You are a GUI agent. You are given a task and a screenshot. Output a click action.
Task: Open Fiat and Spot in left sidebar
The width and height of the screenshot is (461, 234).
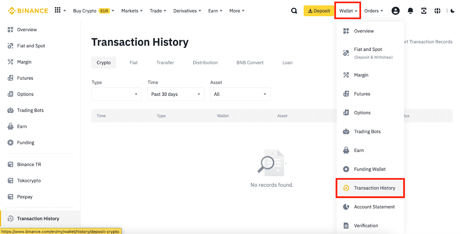[x=31, y=46]
